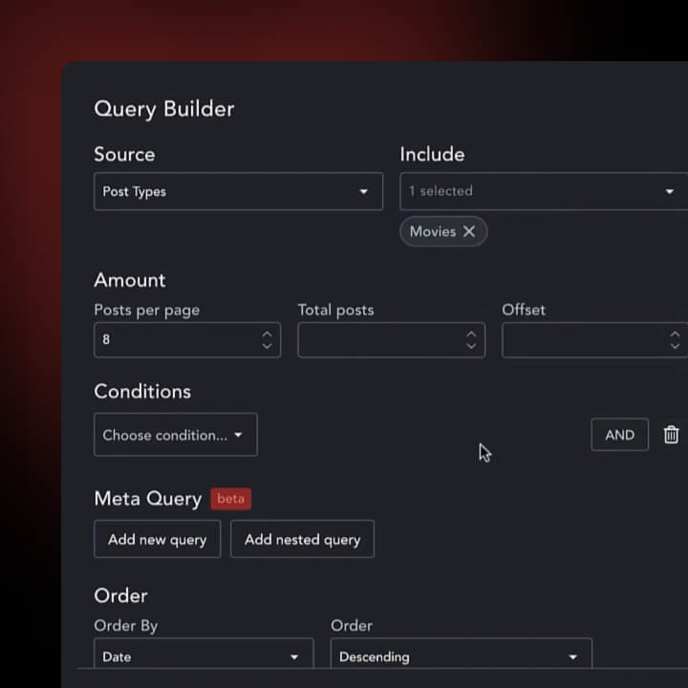Viewport: 688px width, 688px height.
Task: Decrease Posts per page with down arrow
Action: (x=267, y=346)
